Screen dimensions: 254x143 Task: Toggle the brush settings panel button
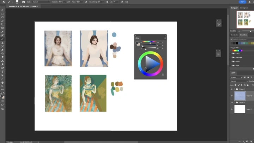click(x=24, y=2)
